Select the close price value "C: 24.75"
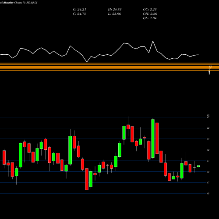 coord(79,14)
